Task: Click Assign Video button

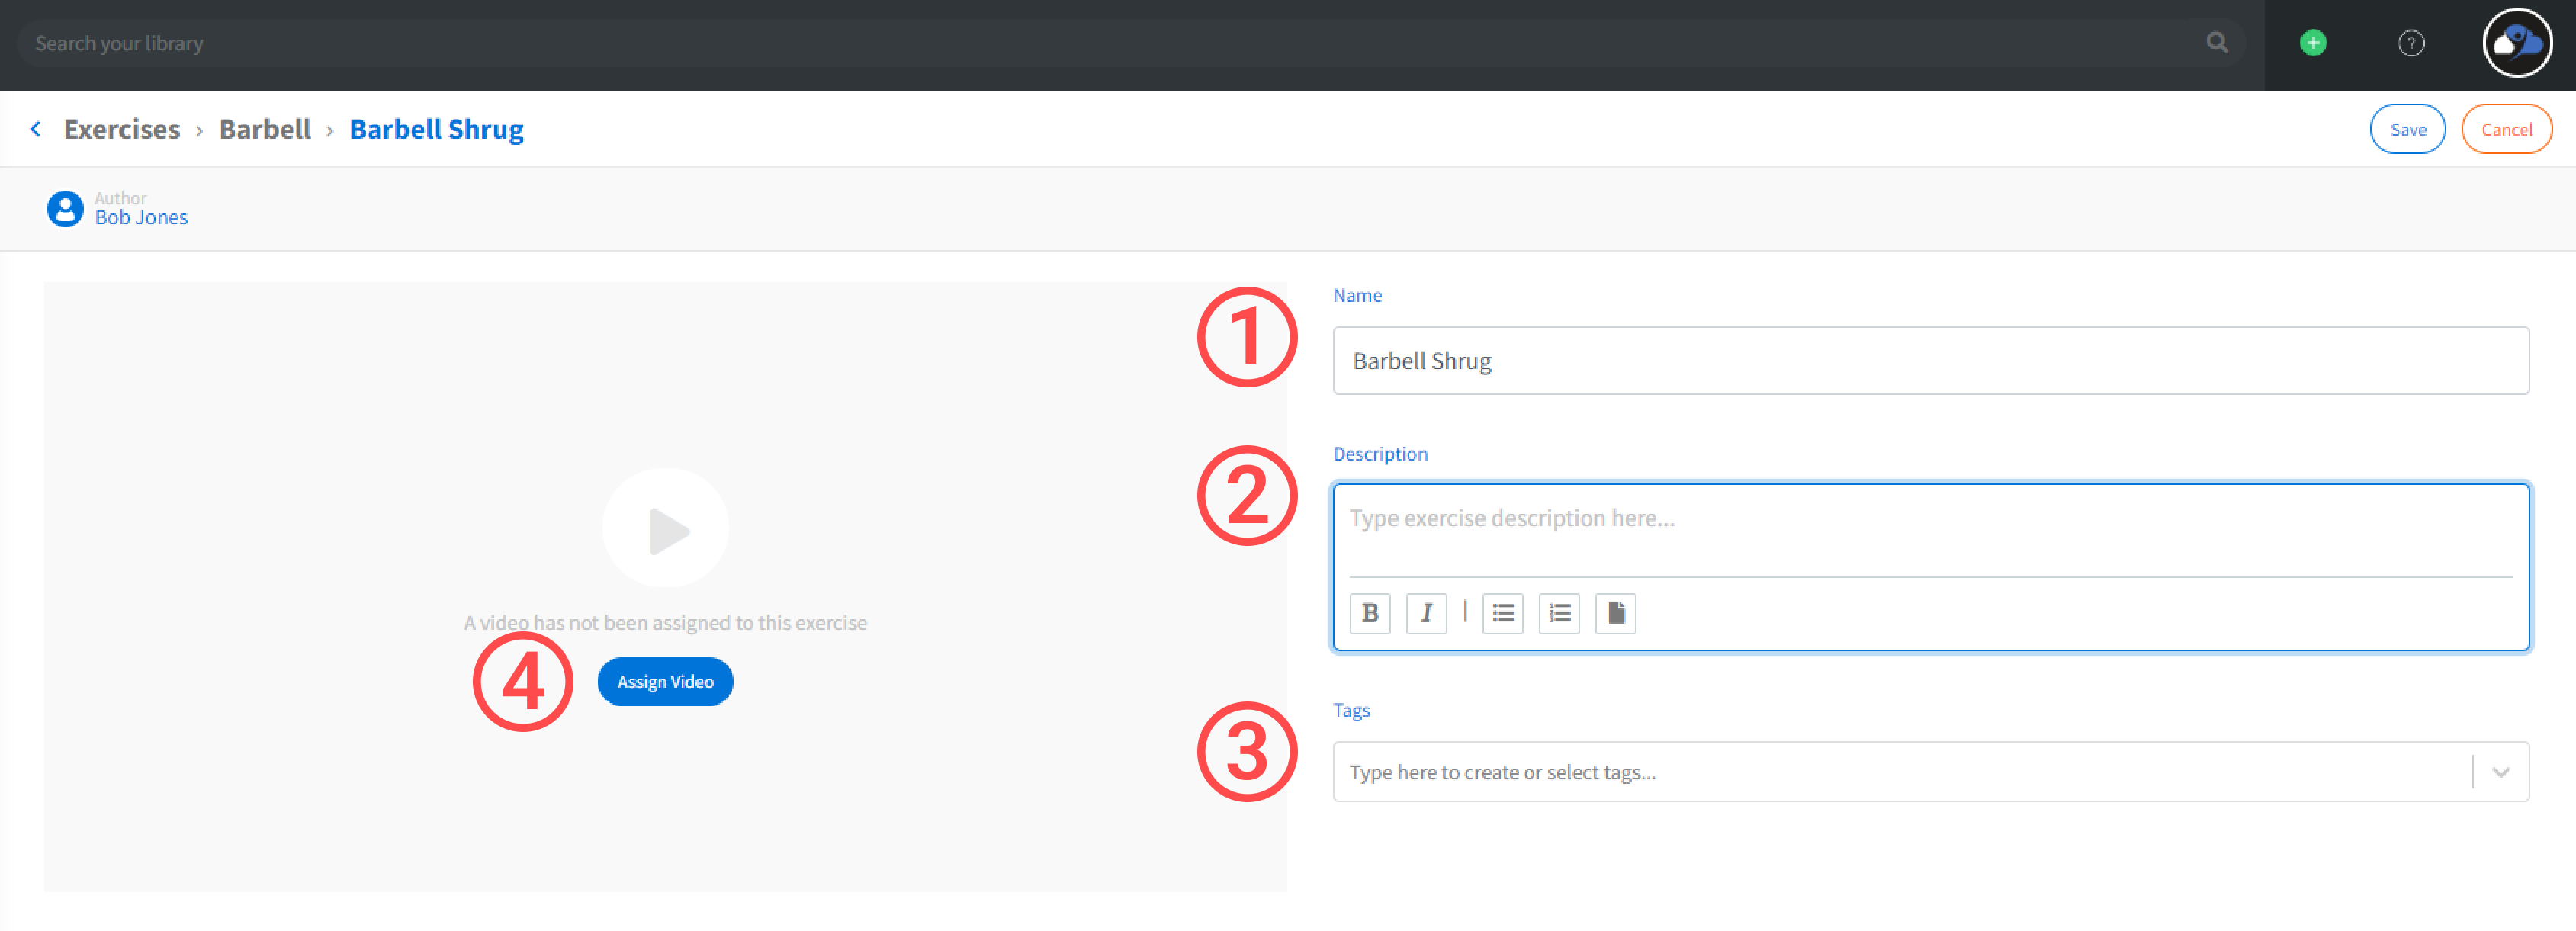Action: click(665, 682)
